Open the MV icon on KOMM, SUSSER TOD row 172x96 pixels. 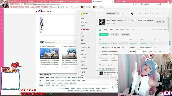pos(125,48)
